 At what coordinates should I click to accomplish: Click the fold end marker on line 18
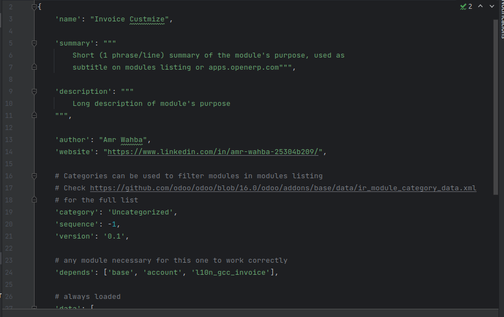click(35, 200)
